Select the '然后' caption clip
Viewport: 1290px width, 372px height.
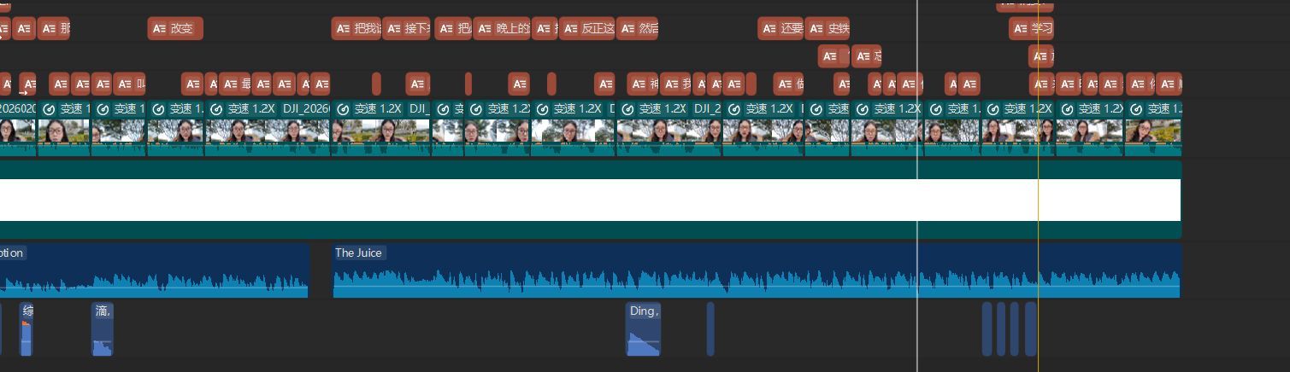click(x=638, y=28)
